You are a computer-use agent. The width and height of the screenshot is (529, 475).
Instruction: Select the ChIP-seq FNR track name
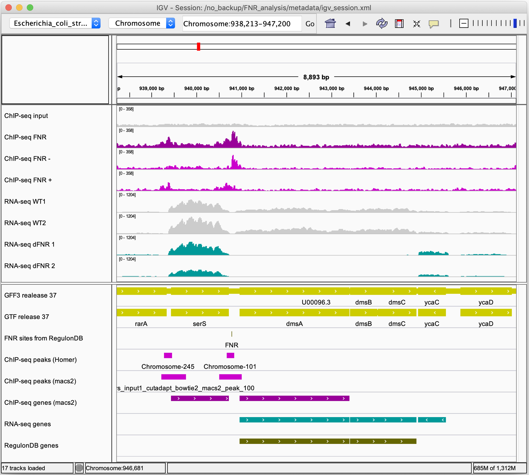click(x=25, y=137)
